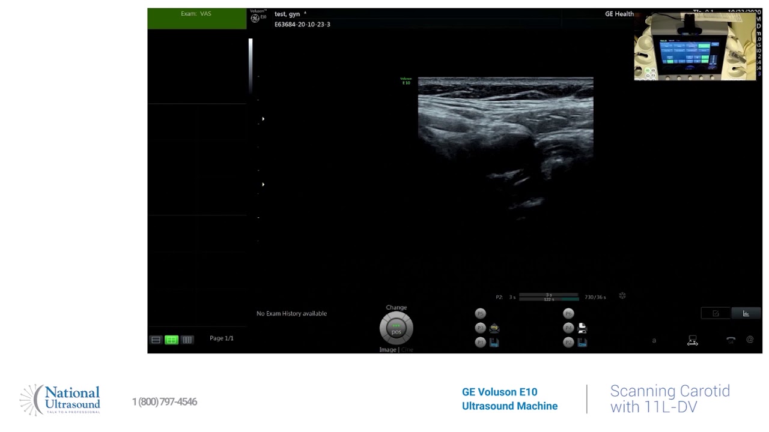Viewport: 769px width, 432px height.
Task: Click the 730/36 s cine counter
Action: (x=595, y=297)
